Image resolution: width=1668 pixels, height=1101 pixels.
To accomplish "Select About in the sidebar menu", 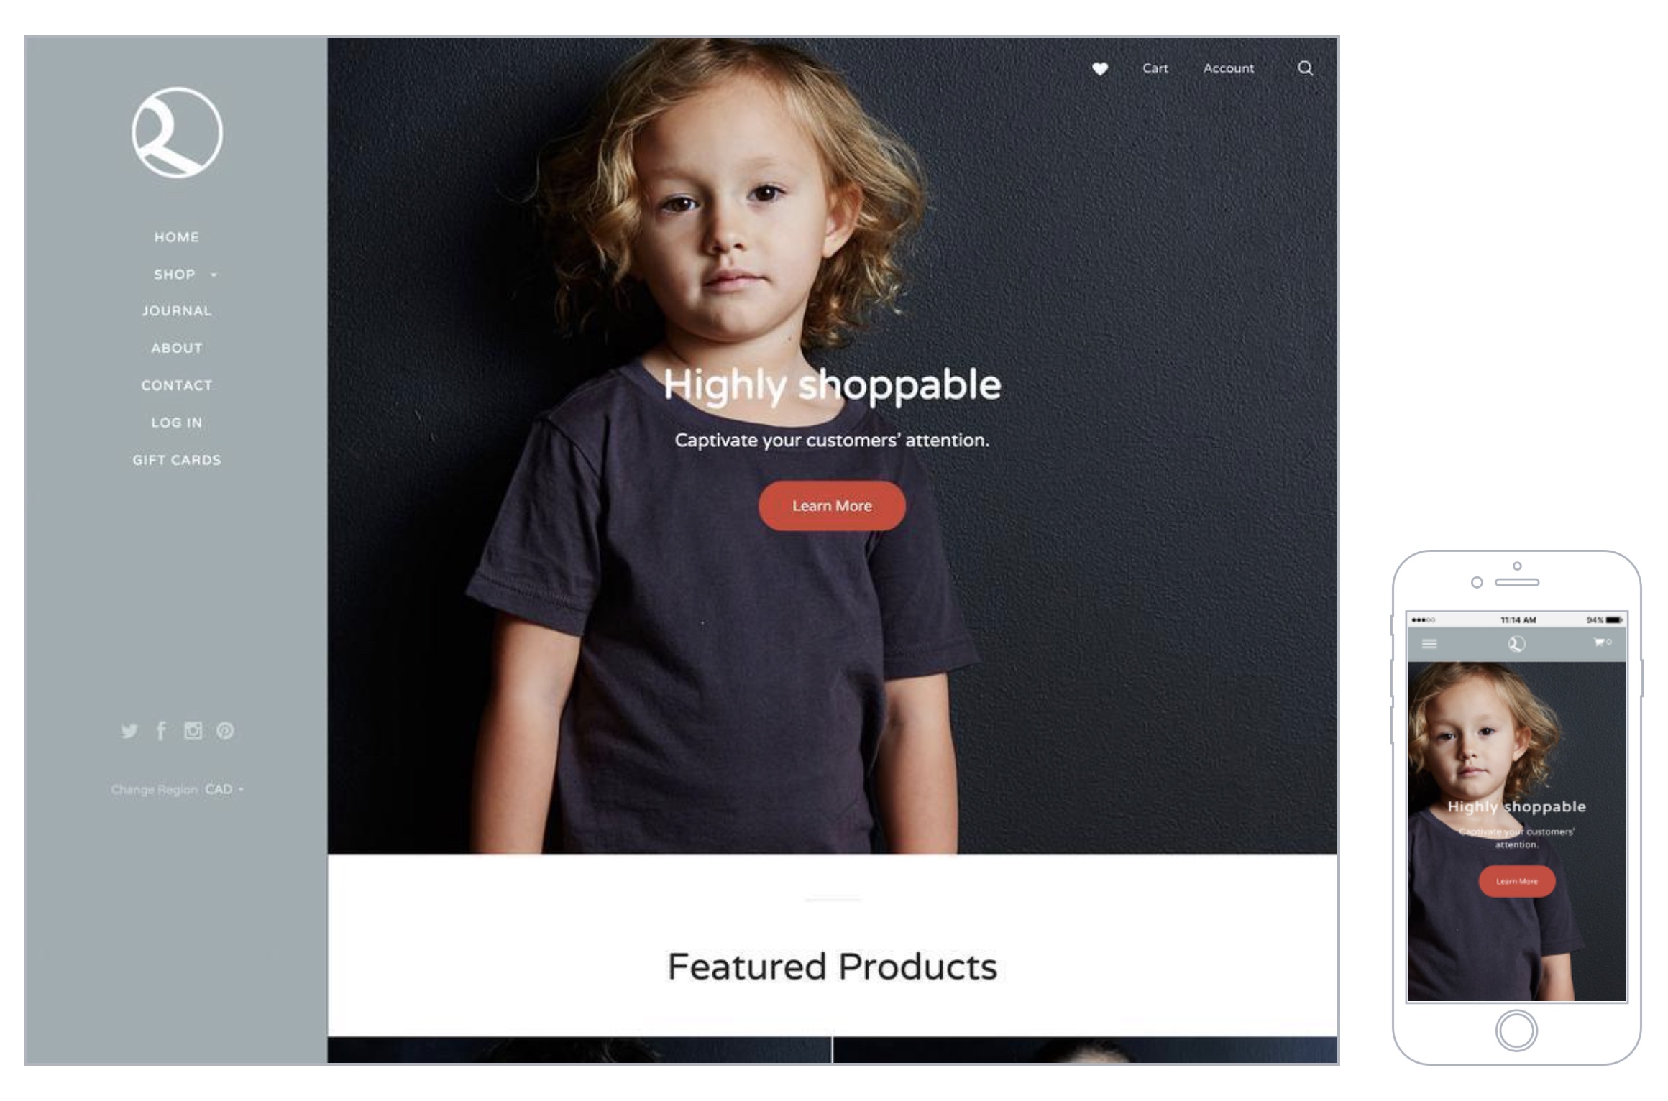I will (x=177, y=349).
